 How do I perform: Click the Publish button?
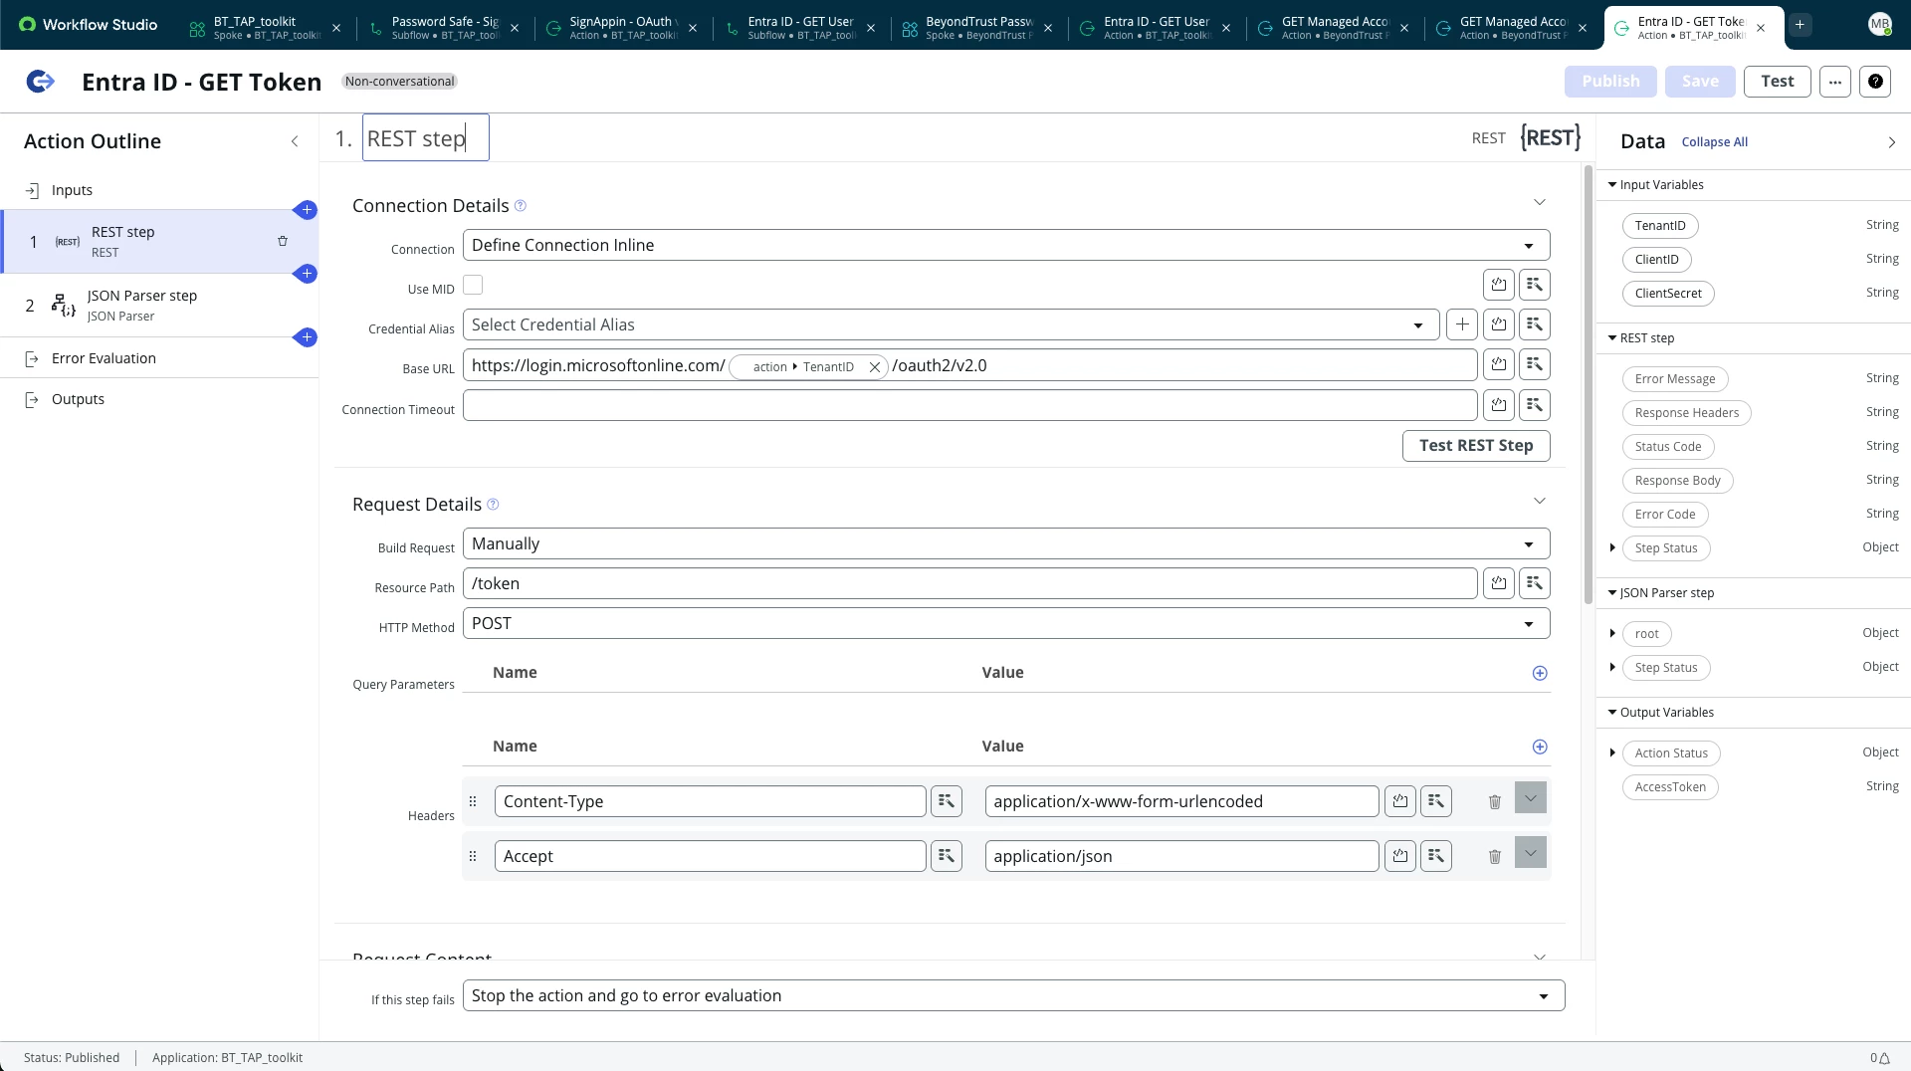tap(1610, 82)
